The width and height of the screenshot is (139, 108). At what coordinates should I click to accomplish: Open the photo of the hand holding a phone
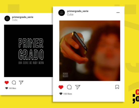90,51
